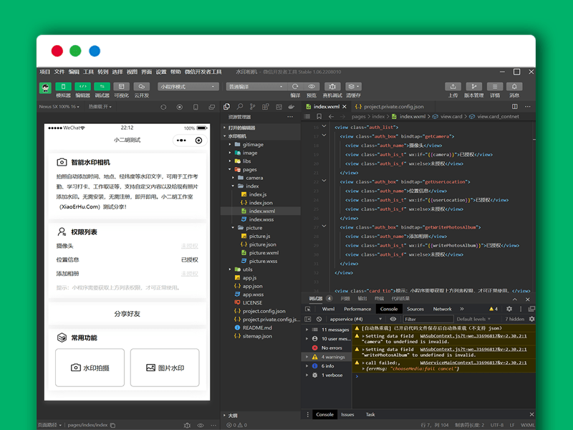Image resolution: width=573 pixels, height=430 pixels.
Task: Tap the 分享好友 button in simulator
Action: point(127,314)
